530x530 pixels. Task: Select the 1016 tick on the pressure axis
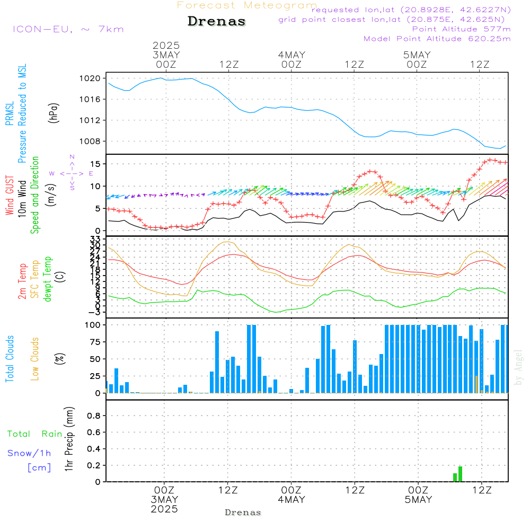click(90, 100)
